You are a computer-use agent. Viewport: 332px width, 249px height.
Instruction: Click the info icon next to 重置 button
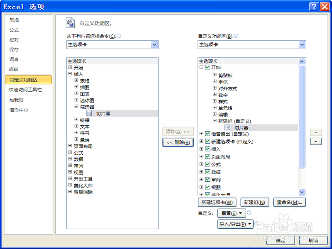click(249, 212)
